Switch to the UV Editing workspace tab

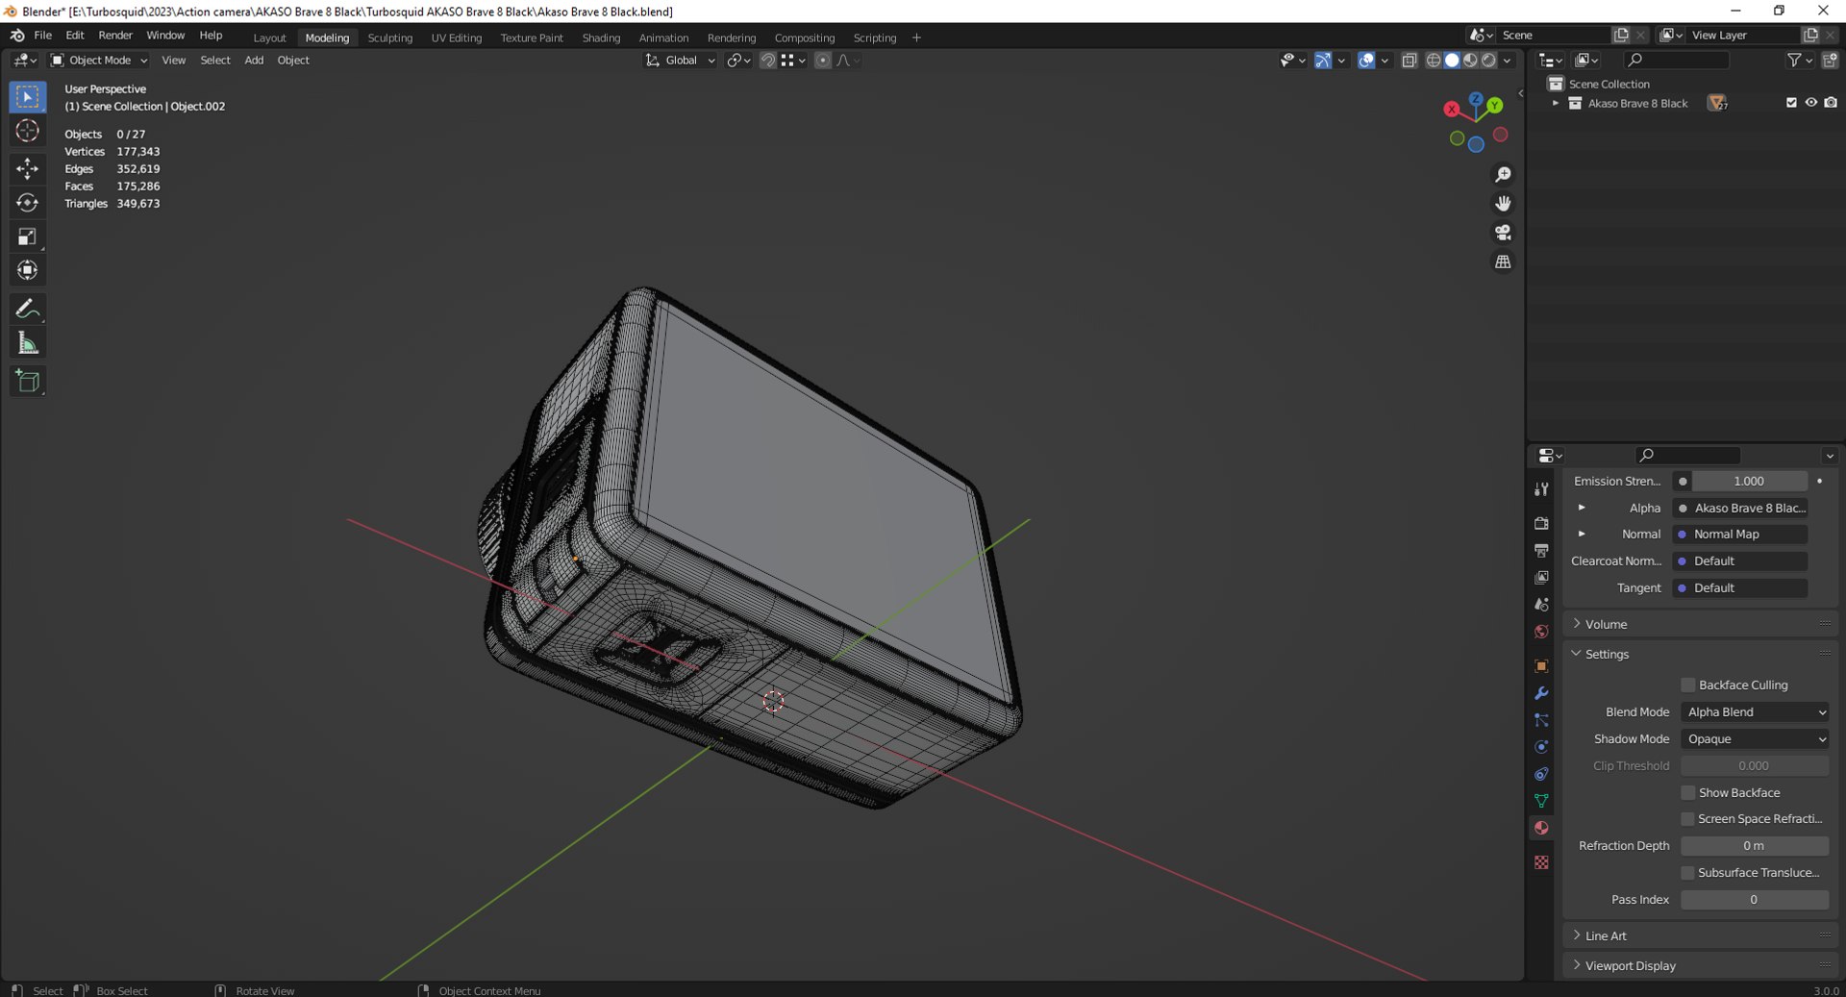456,37
